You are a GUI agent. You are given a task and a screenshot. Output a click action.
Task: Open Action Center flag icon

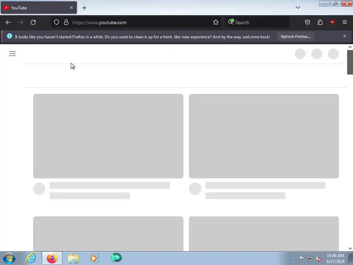pyautogui.click(x=301, y=258)
